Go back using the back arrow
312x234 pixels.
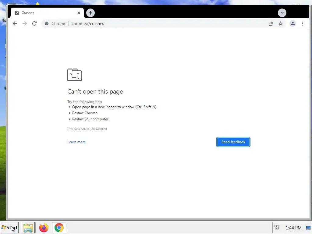point(15,24)
